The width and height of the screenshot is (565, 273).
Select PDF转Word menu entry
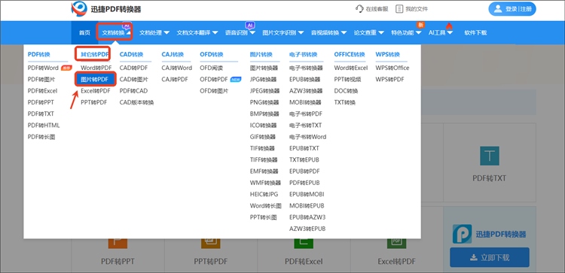[43, 68]
